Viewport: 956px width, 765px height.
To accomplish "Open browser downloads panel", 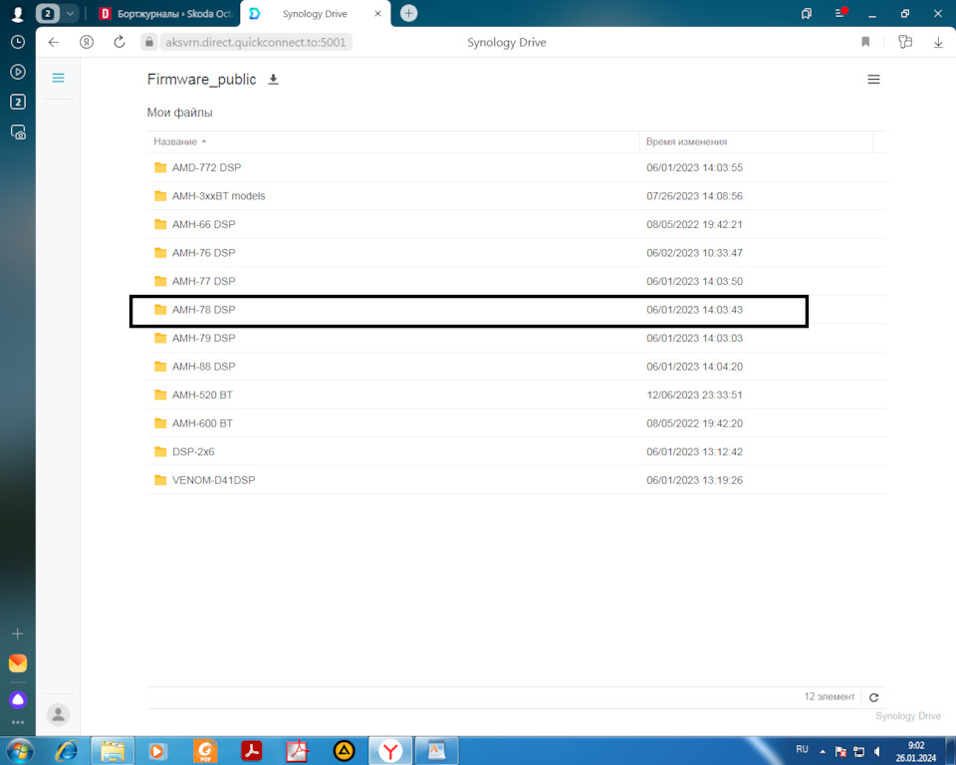I will 938,42.
